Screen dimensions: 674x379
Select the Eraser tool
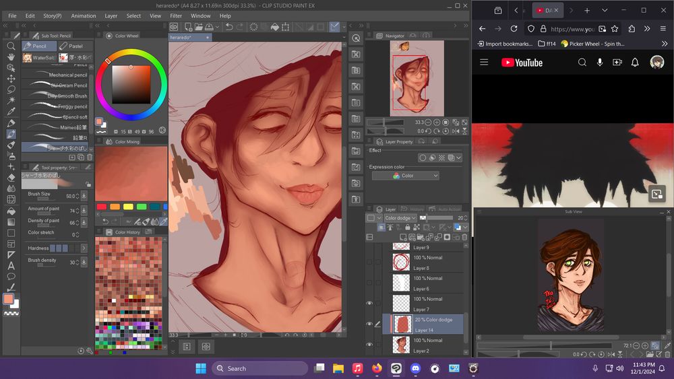click(x=11, y=177)
